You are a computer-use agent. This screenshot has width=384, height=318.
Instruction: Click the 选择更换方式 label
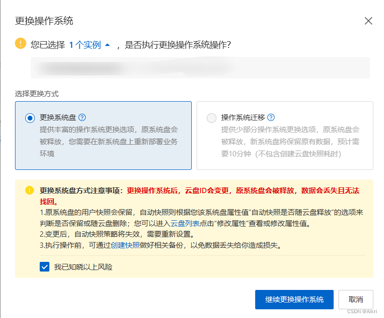[x=37, y=94]
